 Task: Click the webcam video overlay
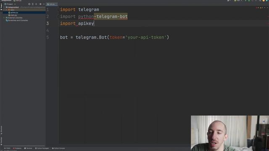pyautogui.click(x=230, y=133)
